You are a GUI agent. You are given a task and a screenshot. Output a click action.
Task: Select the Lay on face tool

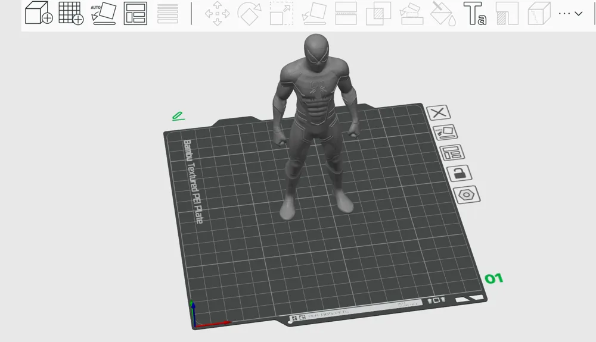tap(313, 14)
